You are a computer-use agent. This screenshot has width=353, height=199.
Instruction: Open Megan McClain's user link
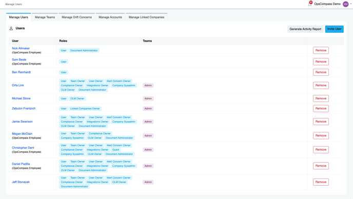coord(22,133)
